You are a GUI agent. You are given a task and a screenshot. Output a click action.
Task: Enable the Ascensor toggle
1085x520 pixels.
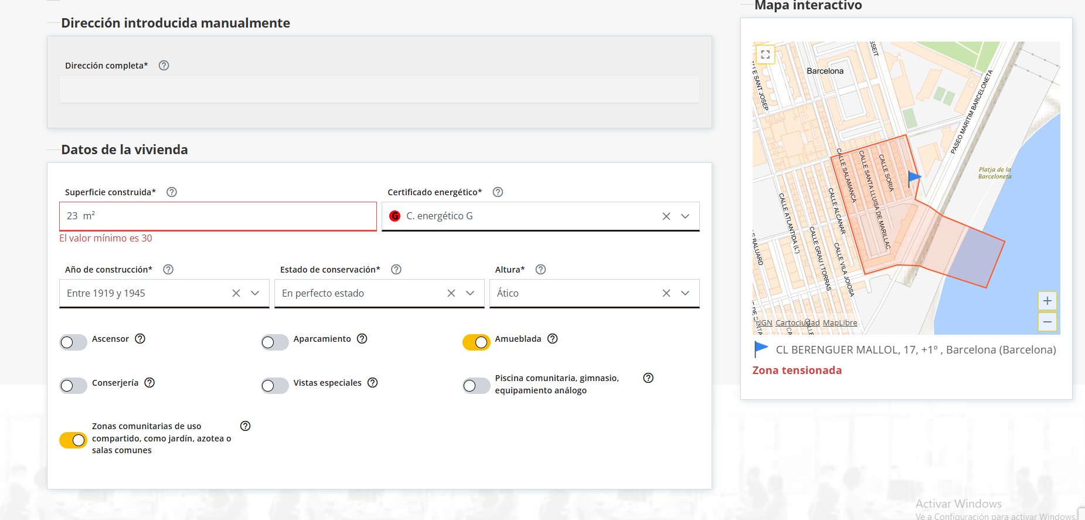(73, 342)
